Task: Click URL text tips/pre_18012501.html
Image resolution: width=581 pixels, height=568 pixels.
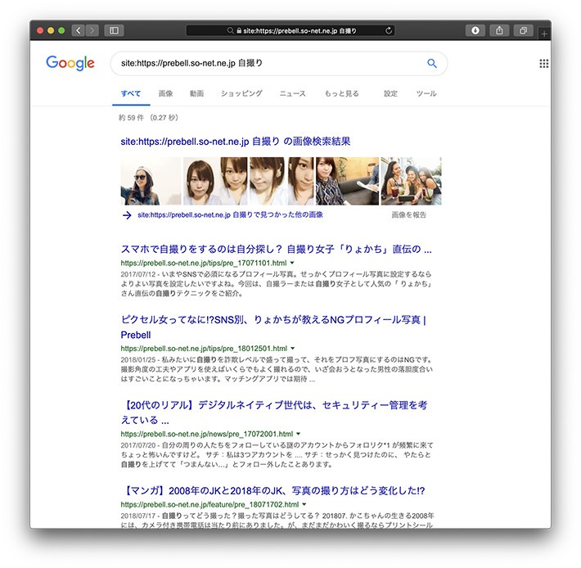Action: (x=204, y=349)
